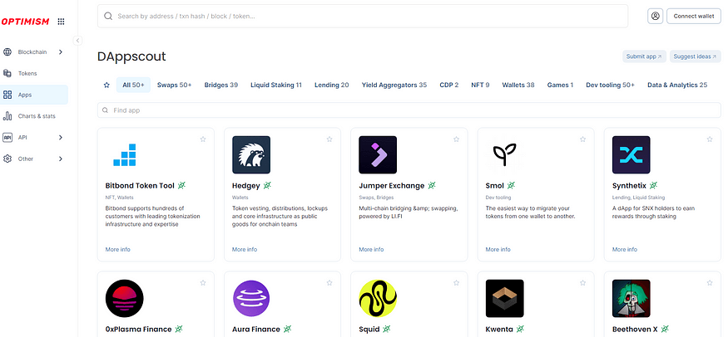Select the All 50+ category tab
This screenshot has height=337, width=728.
coord(133,85)
